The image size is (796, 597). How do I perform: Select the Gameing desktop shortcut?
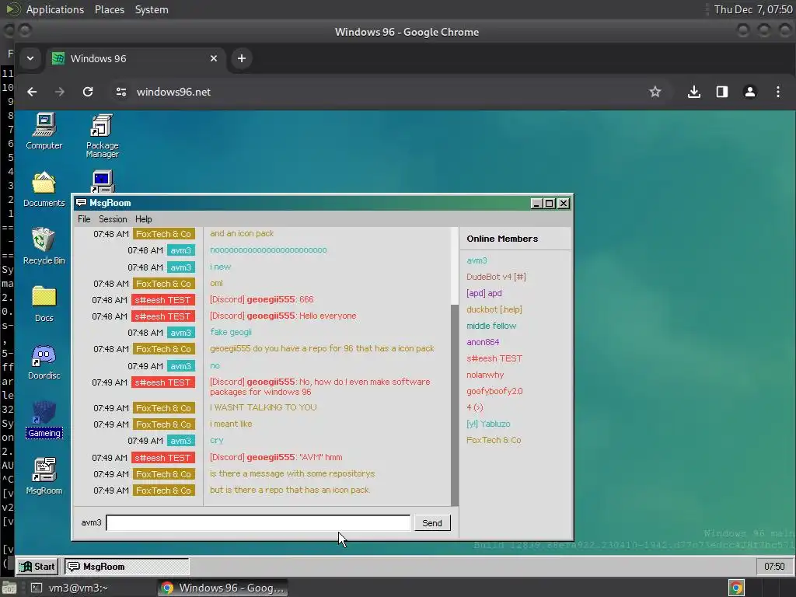pyautogui.click(x=44, y=419)
